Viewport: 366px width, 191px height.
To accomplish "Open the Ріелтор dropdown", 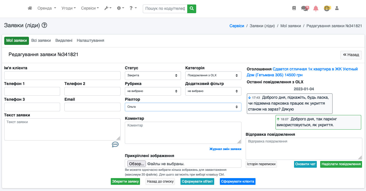I will tap(183, 107).
